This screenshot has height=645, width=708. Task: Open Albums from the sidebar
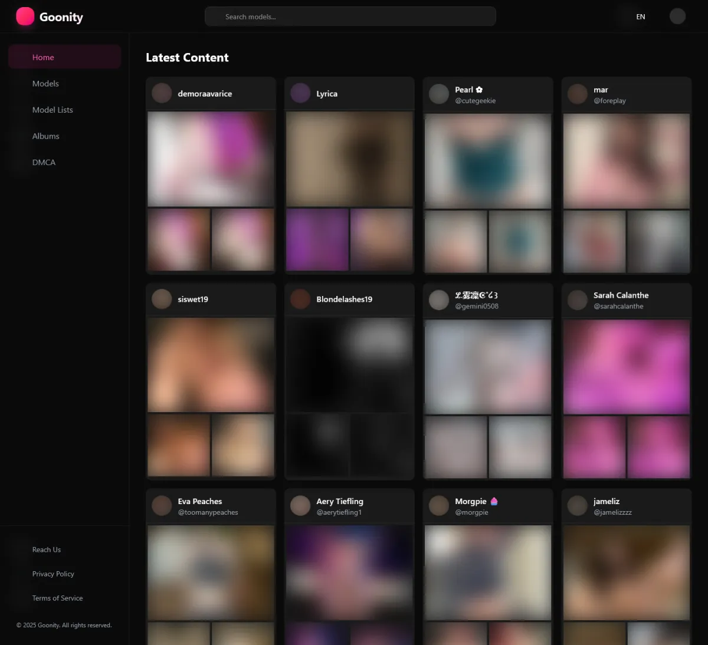click(45, 136)
